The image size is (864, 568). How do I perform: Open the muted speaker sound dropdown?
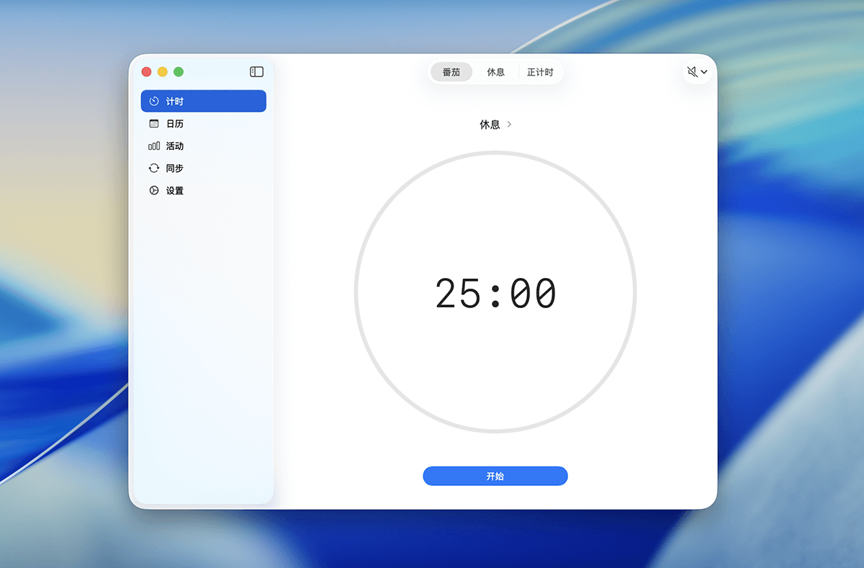click(697, 72)
